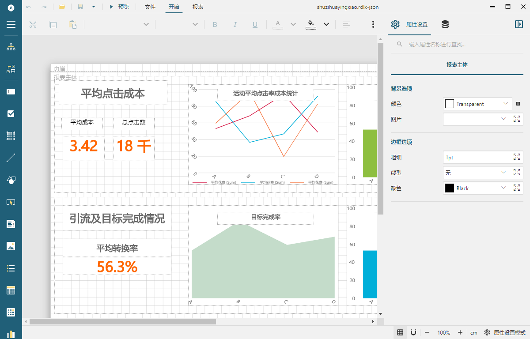530x339 pixels.
Task: Switch to the 报表 tab
Action: [x=198, y=7]
